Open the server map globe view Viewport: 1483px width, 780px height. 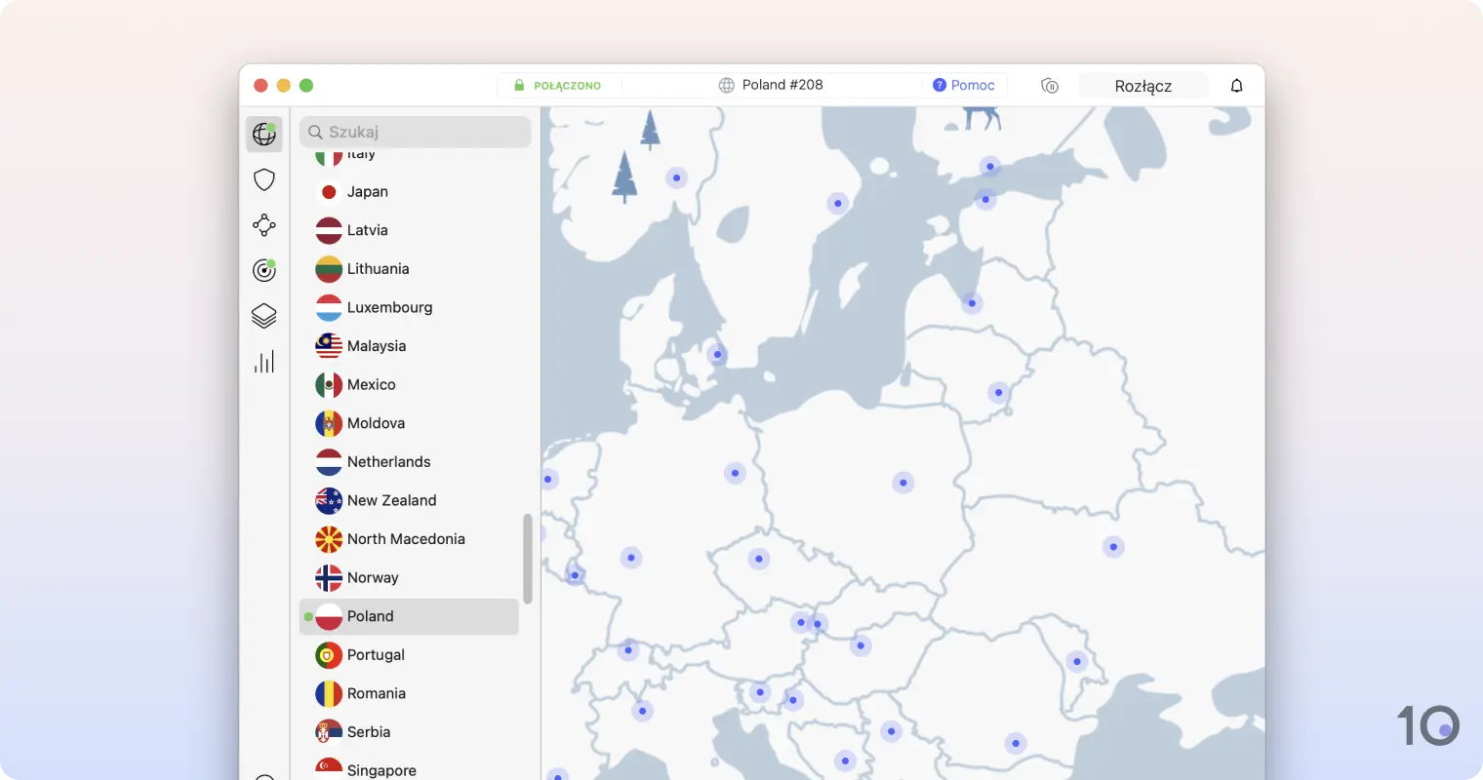264,134
